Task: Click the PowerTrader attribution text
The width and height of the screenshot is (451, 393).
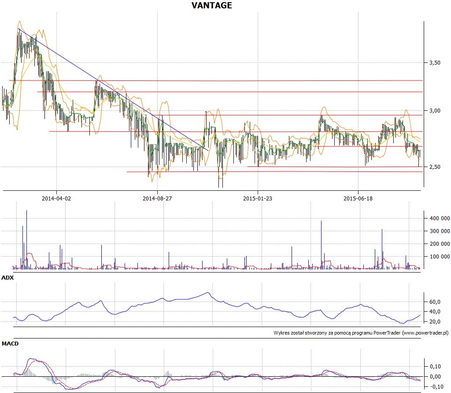Action: point(361,333)
